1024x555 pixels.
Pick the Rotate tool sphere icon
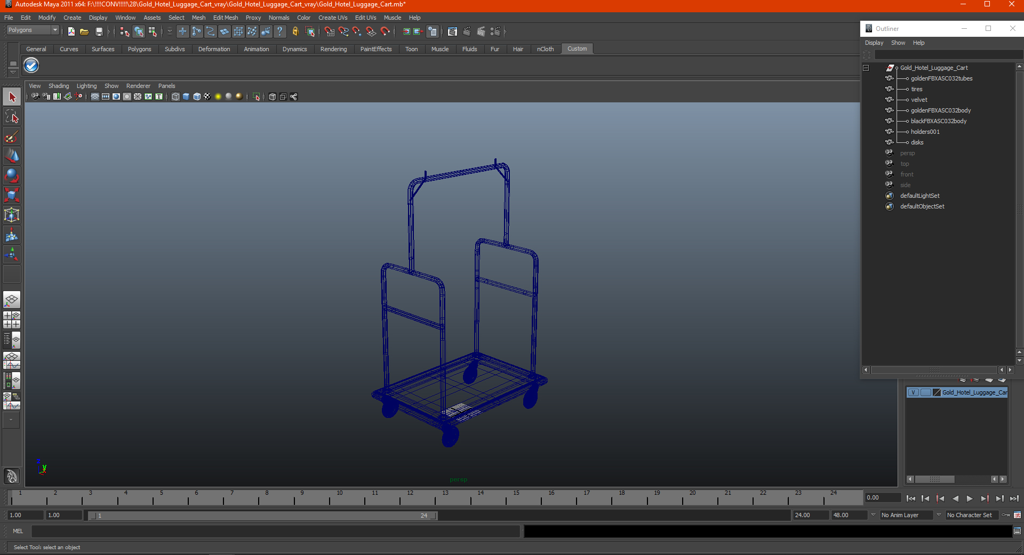[x=12, y=175]
